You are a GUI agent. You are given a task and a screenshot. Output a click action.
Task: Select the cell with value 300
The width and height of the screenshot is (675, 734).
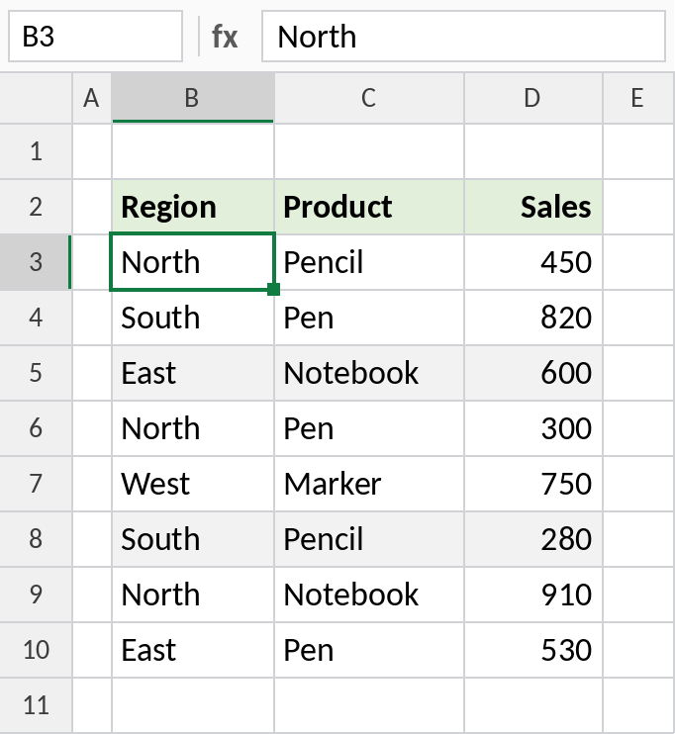(x=533, y=428)
